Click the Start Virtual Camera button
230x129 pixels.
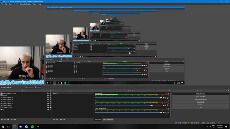pos(201,99)
